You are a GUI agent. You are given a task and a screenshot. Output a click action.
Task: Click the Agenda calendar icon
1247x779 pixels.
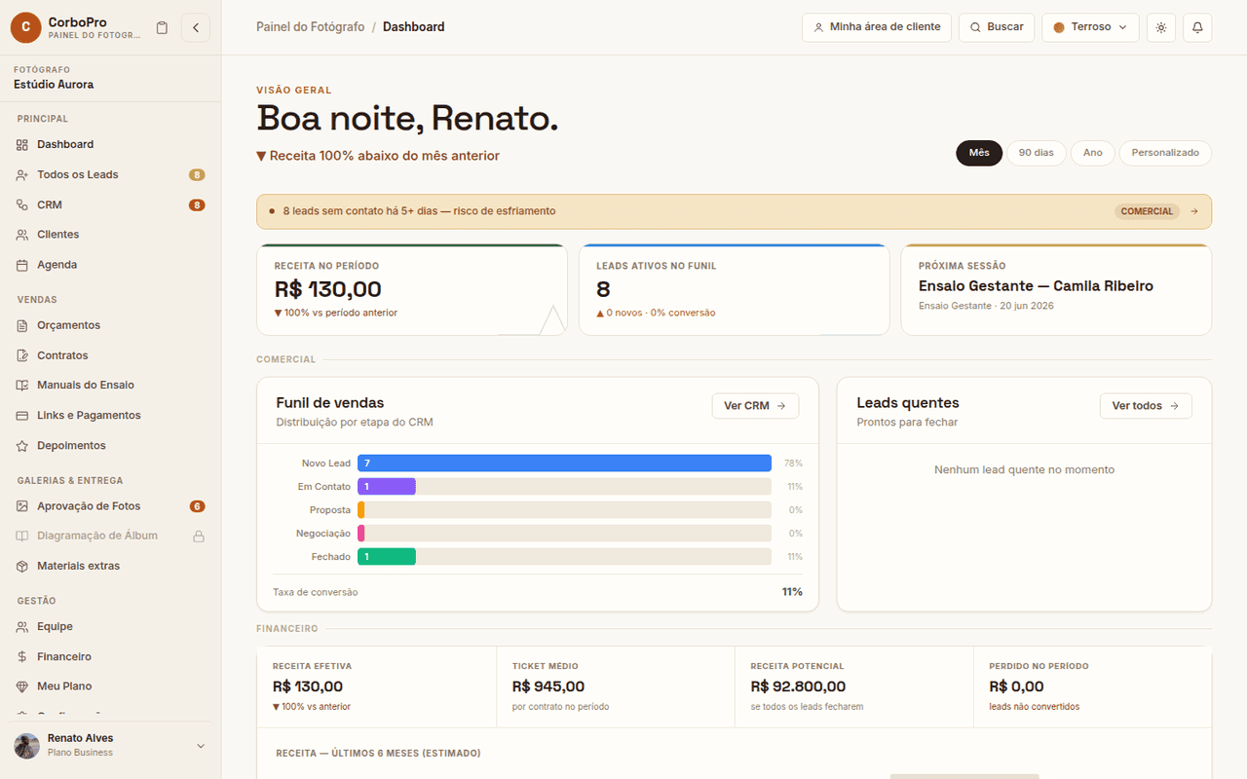coord(22,265)
